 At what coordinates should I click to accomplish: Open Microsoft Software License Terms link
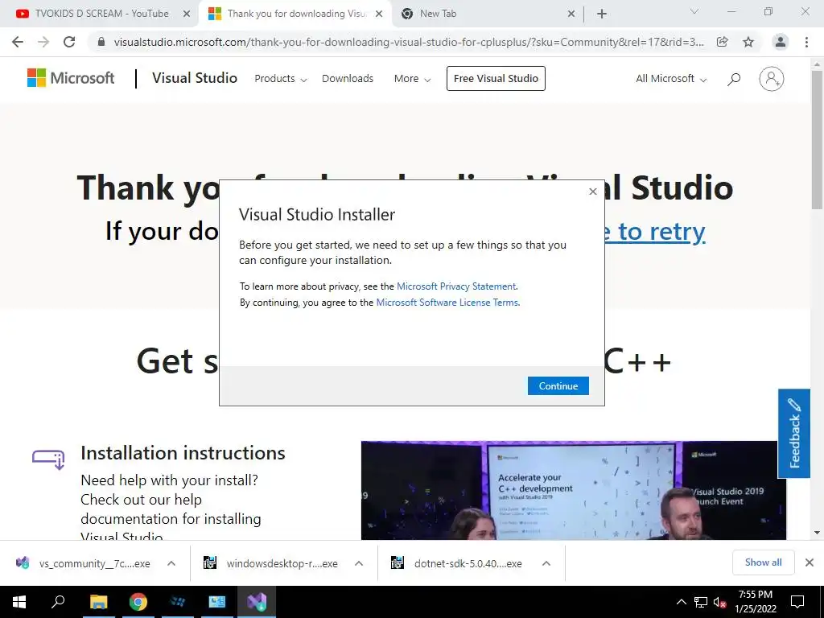tap(447, 303)
